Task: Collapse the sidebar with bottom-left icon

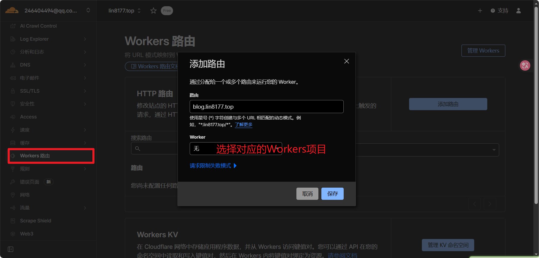Action: pos(11,249)
